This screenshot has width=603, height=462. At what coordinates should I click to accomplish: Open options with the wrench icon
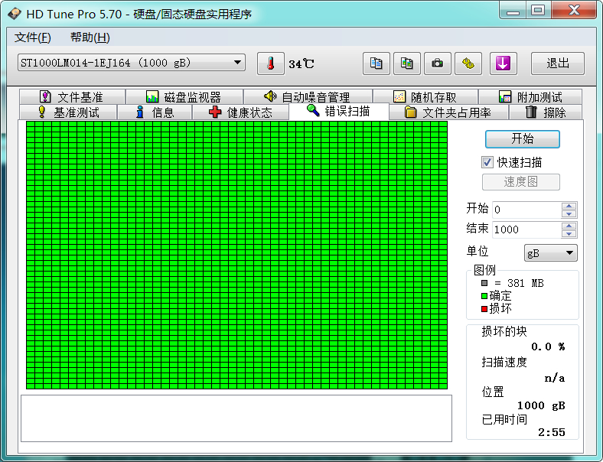tap(468, 63)
